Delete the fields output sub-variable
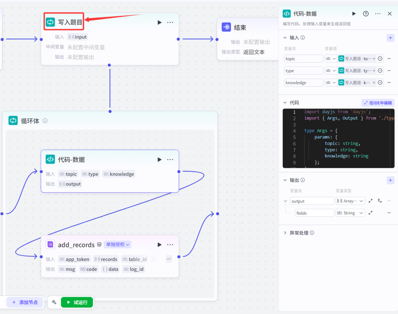 (389, 213)
